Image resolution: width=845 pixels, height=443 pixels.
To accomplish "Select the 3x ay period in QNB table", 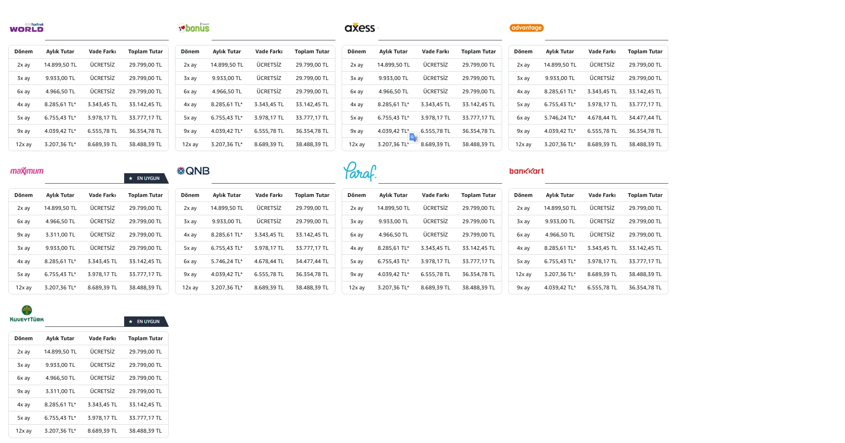I will click(x=190, y=221).
